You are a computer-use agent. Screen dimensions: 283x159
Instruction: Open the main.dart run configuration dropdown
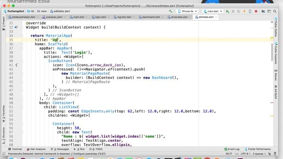pos(213,11)
